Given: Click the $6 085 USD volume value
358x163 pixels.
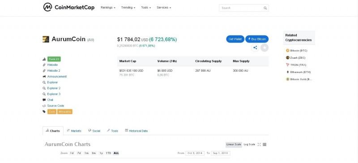Looking at the screenshot, I should 165,71.
